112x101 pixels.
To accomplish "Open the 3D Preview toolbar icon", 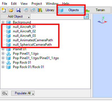I will [x=33, y=10].
